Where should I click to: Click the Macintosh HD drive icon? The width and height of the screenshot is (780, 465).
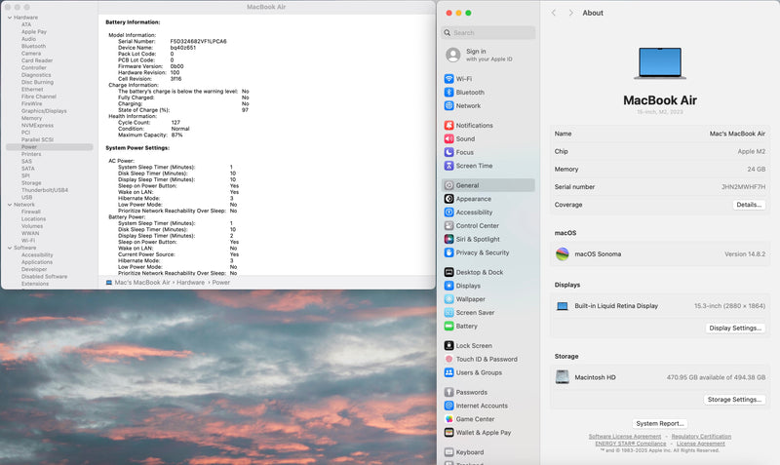click(563, 376)
